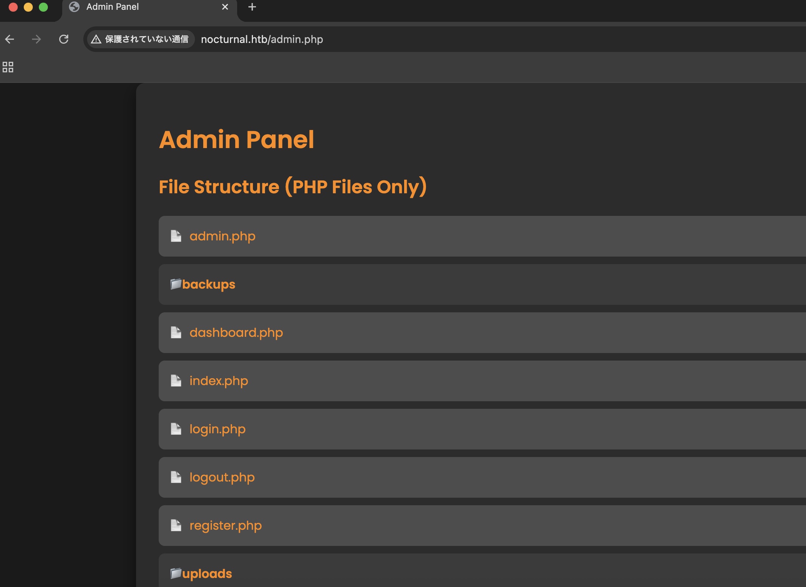Click the uploads folder icon

[x=176, y=573]
